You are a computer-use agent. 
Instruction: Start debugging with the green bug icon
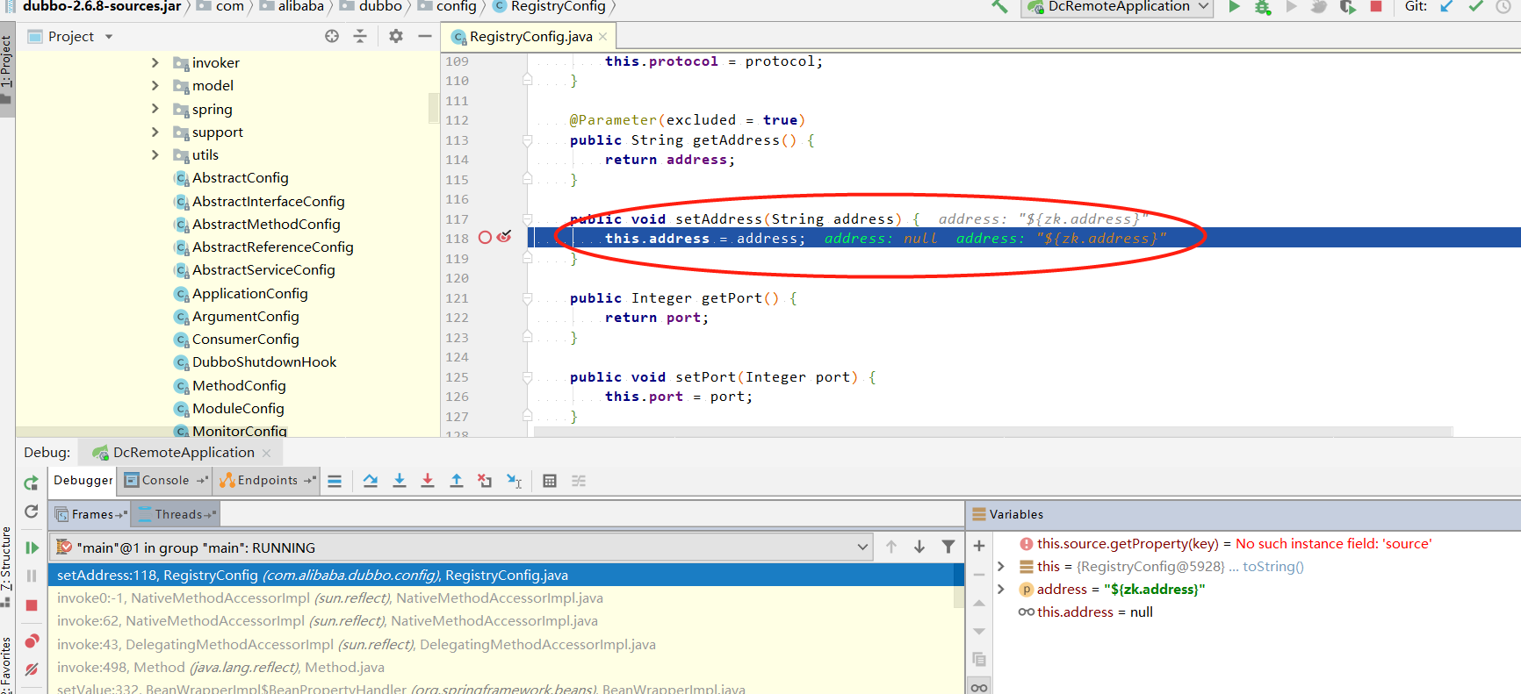(x=1263, y=7)
